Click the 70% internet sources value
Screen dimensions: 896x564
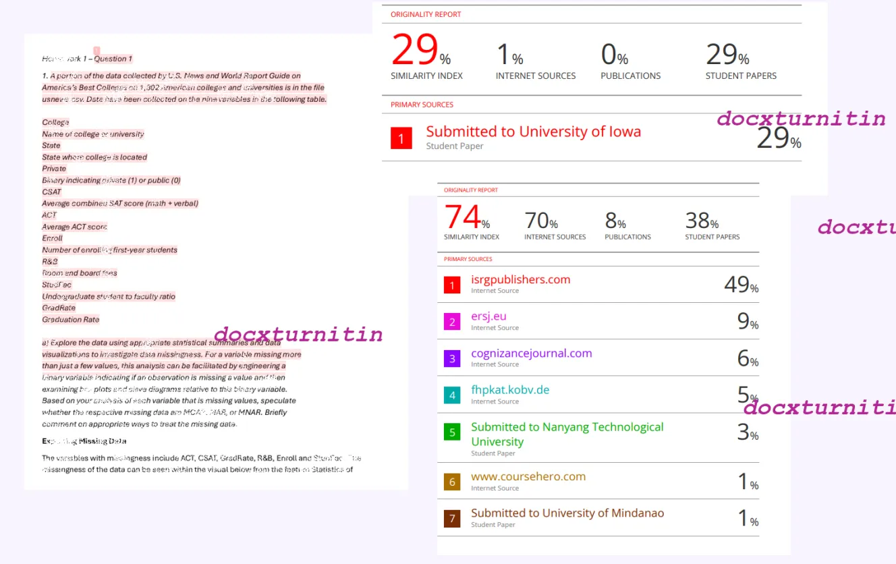[x=541, y=221]
